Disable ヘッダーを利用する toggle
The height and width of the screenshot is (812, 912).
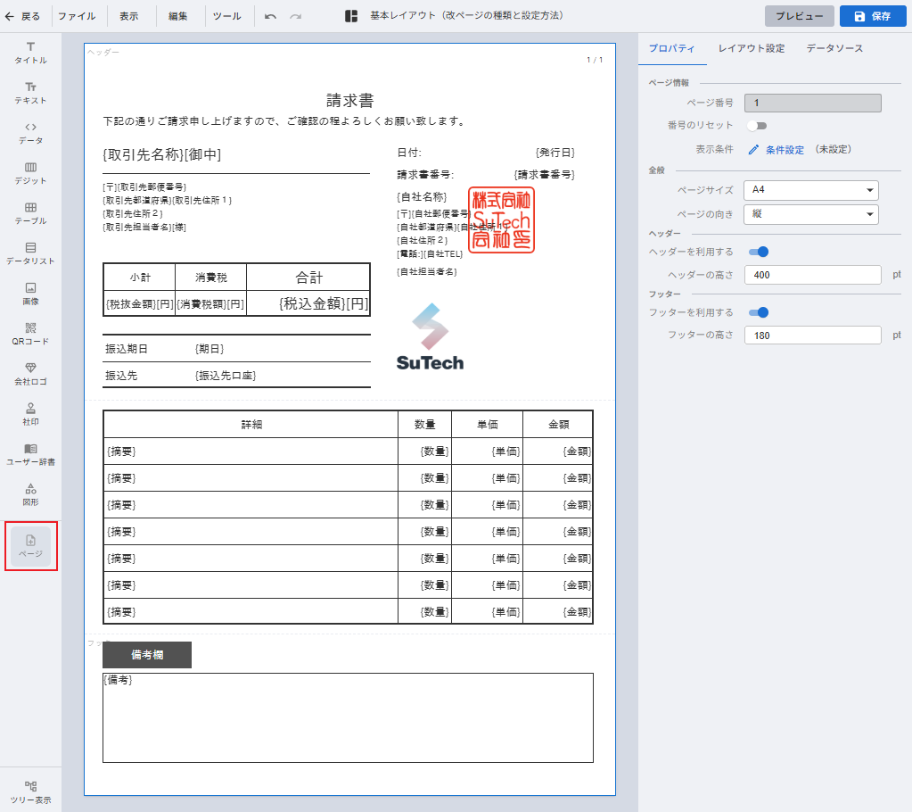click(x=758, y=253)
